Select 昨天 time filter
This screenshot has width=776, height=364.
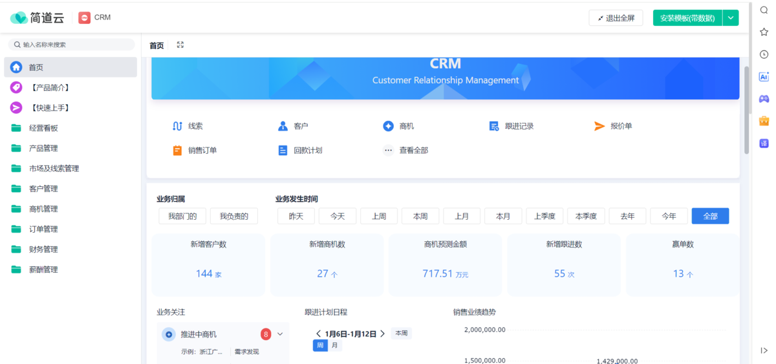[x=296, y=216]
